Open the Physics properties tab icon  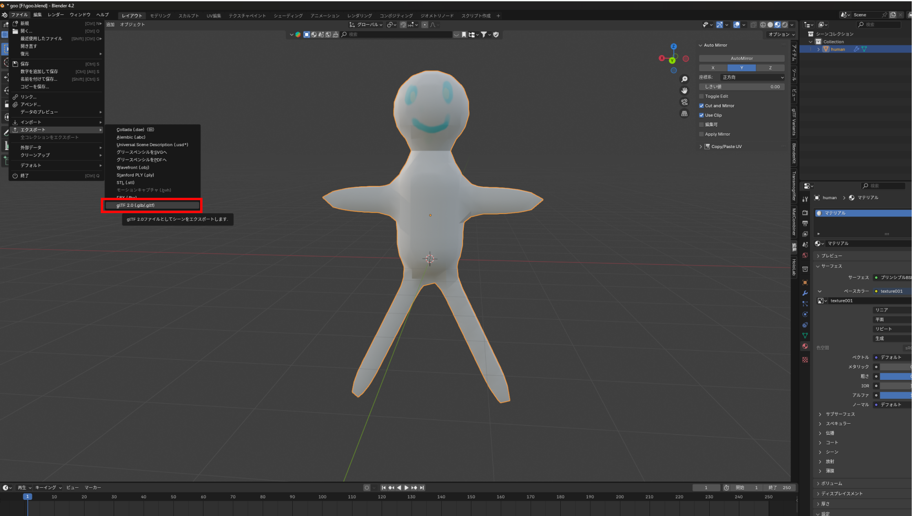pos(805,314)
